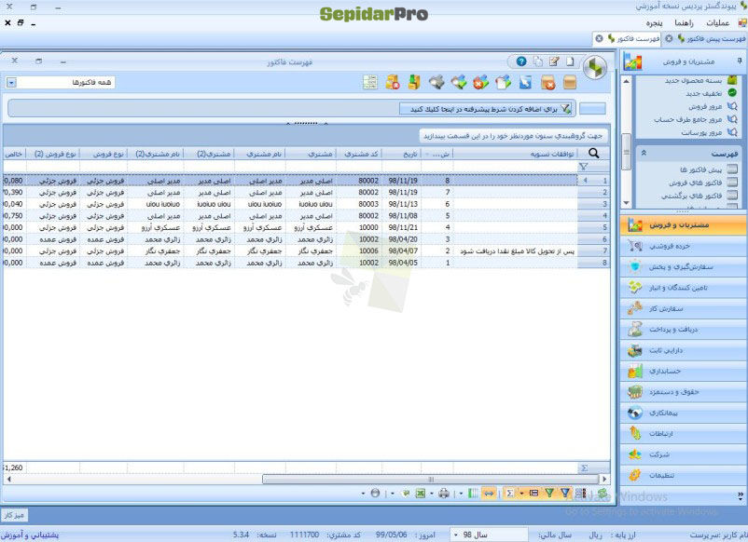The image size is (748, 542).
Task: Click the میز کار button at bottom left
Action: pos(14,515)
